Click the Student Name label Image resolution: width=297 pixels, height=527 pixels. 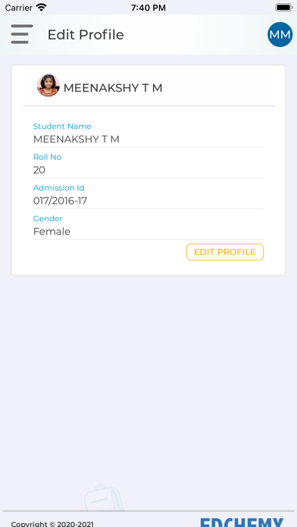click(62, 126)
